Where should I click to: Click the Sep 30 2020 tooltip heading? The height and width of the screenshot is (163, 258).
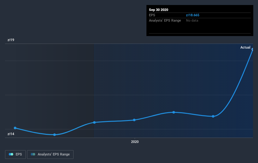158,10
